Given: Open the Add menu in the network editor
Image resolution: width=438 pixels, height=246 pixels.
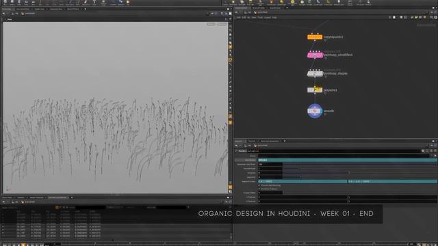Looking at the screenshot, I should click(x=238, y=17).
